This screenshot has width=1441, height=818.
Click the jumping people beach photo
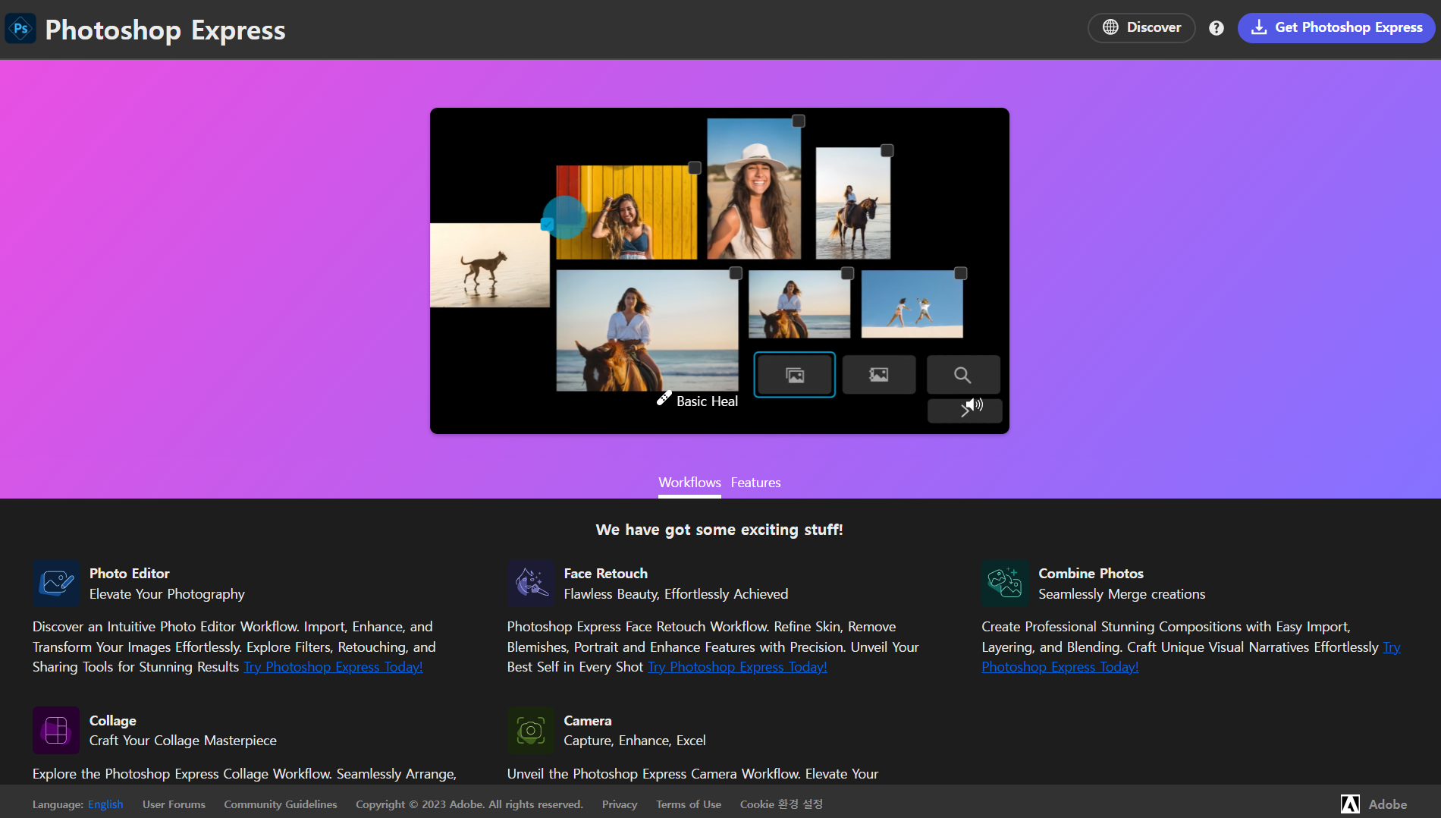(x=912, y=304)
